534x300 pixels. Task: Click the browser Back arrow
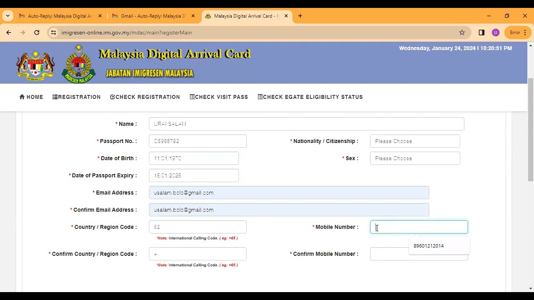[9, 32]
